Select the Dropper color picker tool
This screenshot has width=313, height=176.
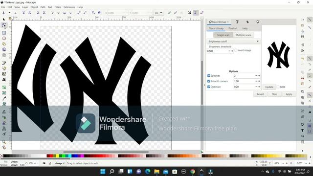coord(4,98)
